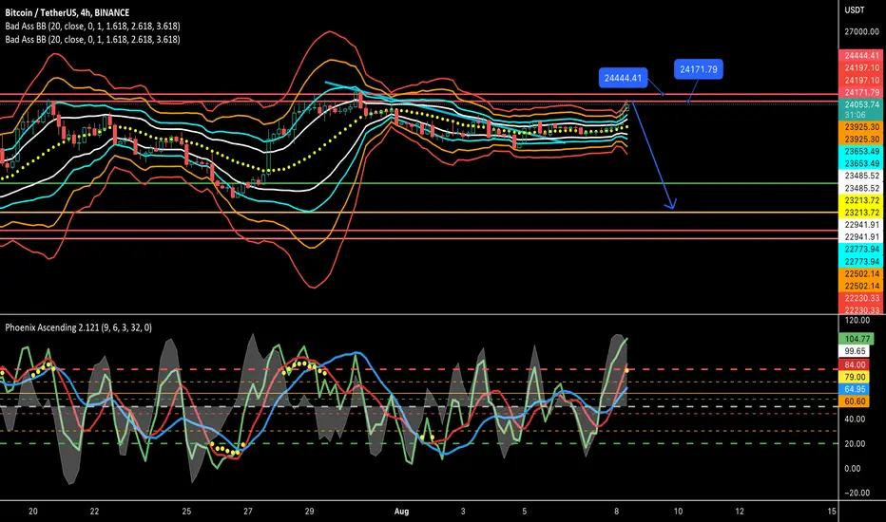Select the solid green horizontal line in main chart

tap(418, 183)
